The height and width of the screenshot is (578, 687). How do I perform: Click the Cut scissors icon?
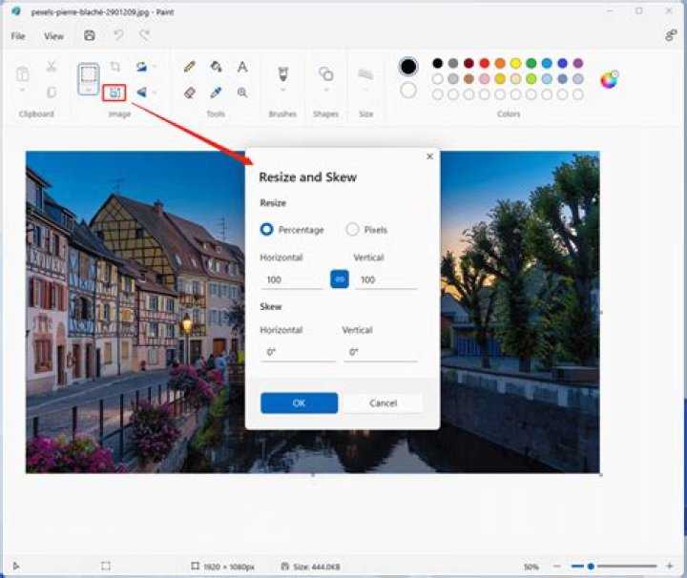(52, 66)
